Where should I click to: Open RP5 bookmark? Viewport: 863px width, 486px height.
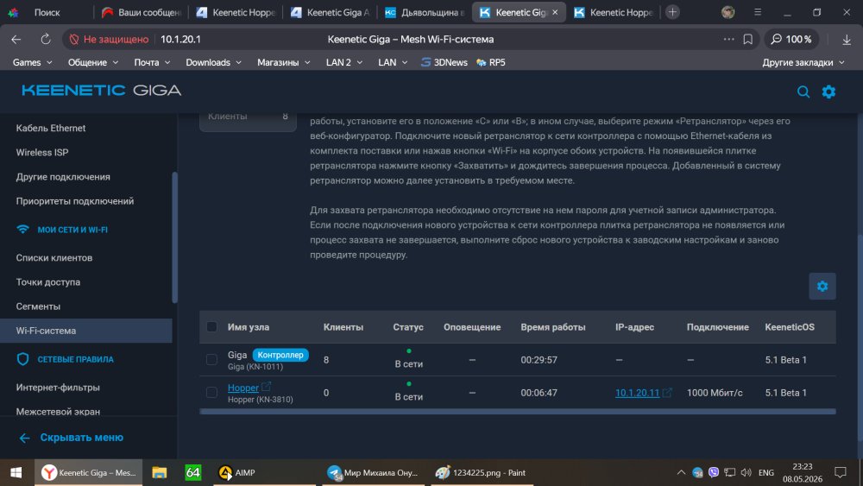tap(491, 63)
